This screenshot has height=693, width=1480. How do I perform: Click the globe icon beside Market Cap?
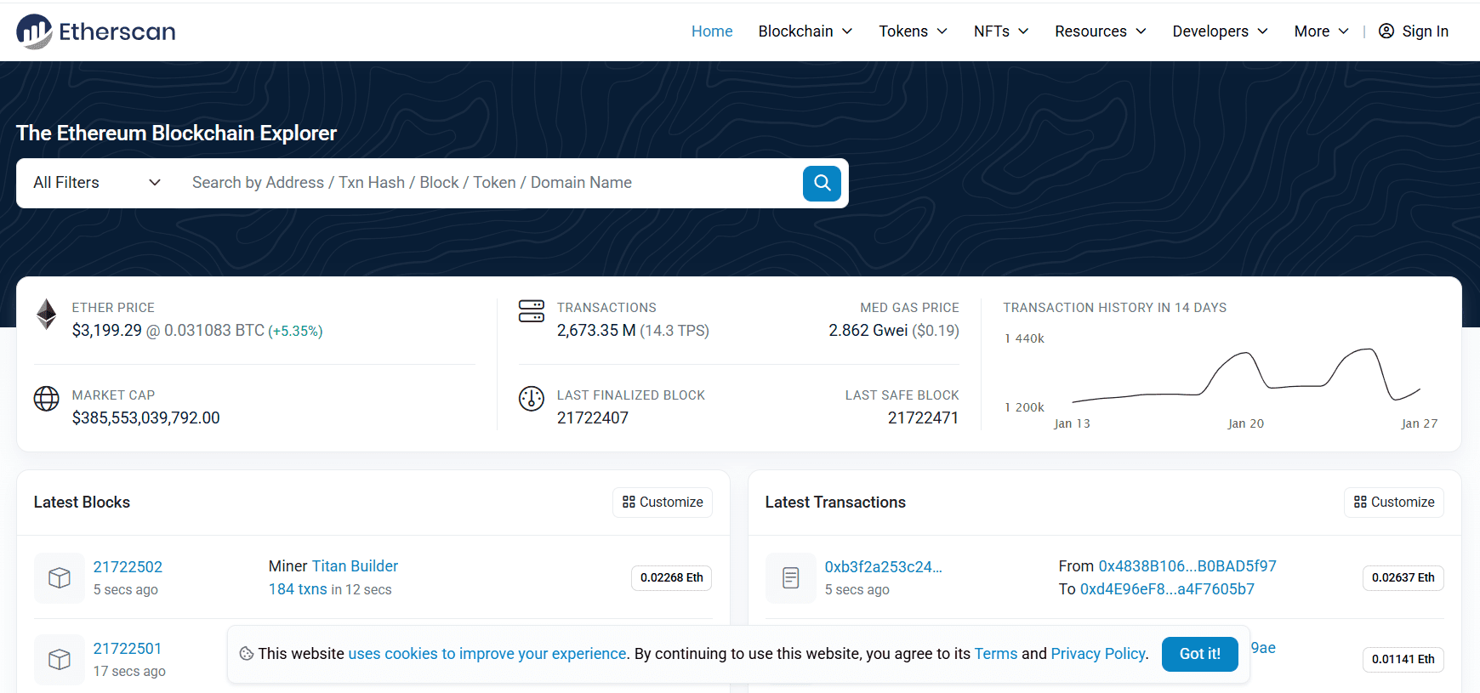pyautogui.click(x=47, y=398)
